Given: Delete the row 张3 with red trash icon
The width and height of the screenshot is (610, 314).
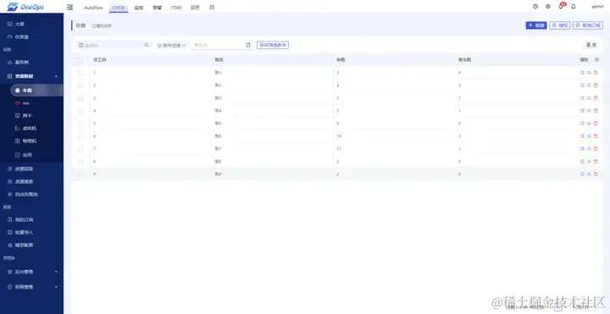Looking at the screenshot, I should 596,98.
